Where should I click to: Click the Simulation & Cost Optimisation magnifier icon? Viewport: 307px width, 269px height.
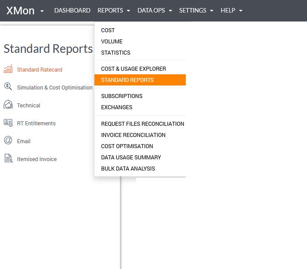[8, 87]
